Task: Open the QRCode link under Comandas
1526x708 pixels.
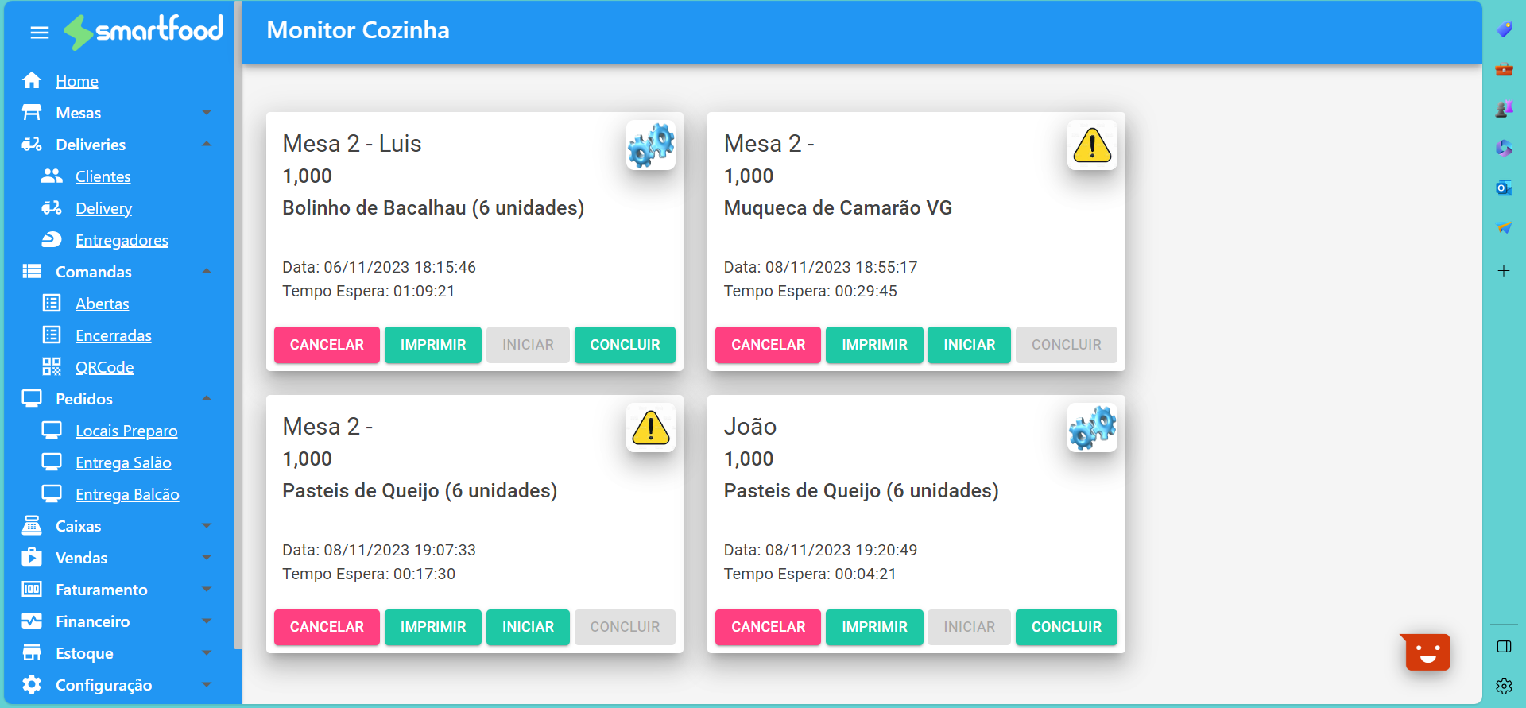Action: tap(104, 367)
